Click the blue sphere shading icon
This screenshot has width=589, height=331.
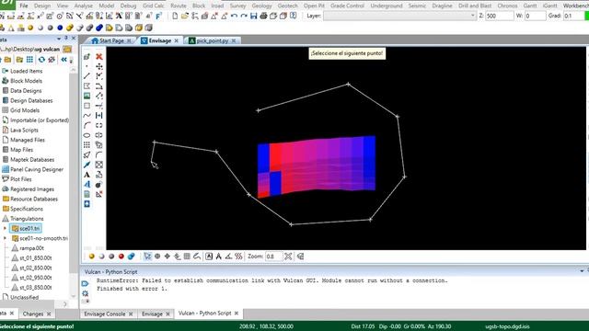tap(60, 28)
